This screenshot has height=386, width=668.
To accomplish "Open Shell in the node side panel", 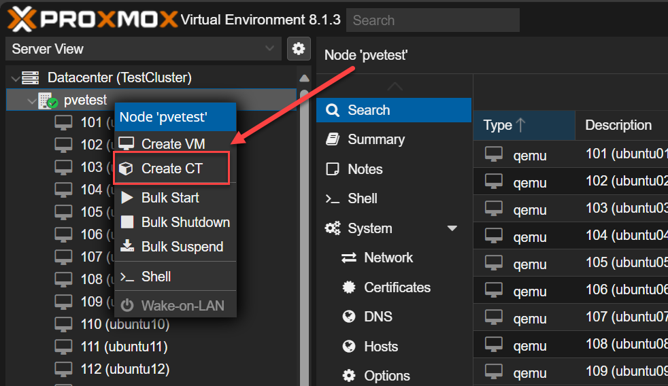I will [362, 198].
